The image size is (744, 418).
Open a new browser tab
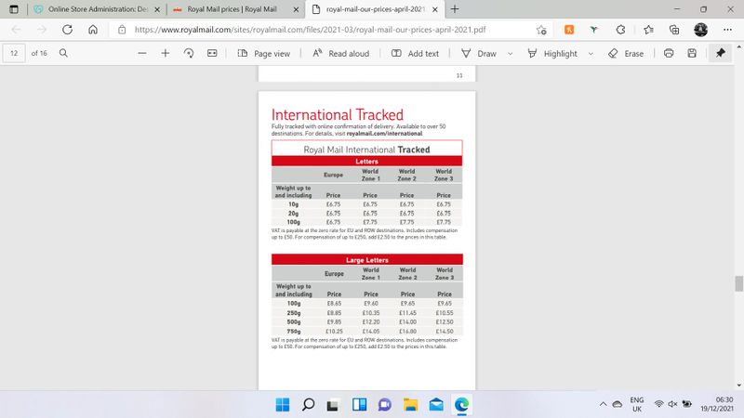(455, 9)
